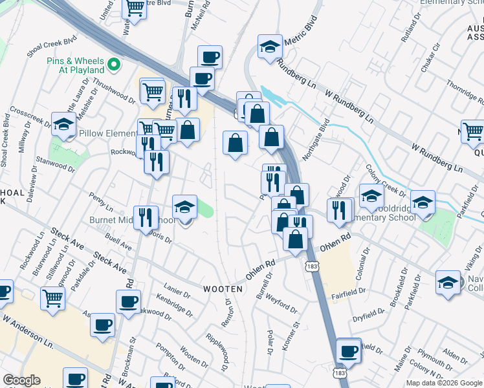Click the shopping cart marker at top near Waters
The height and width of the screenshot is (388, 484).
pyautogui.click(x=135, y=10)
